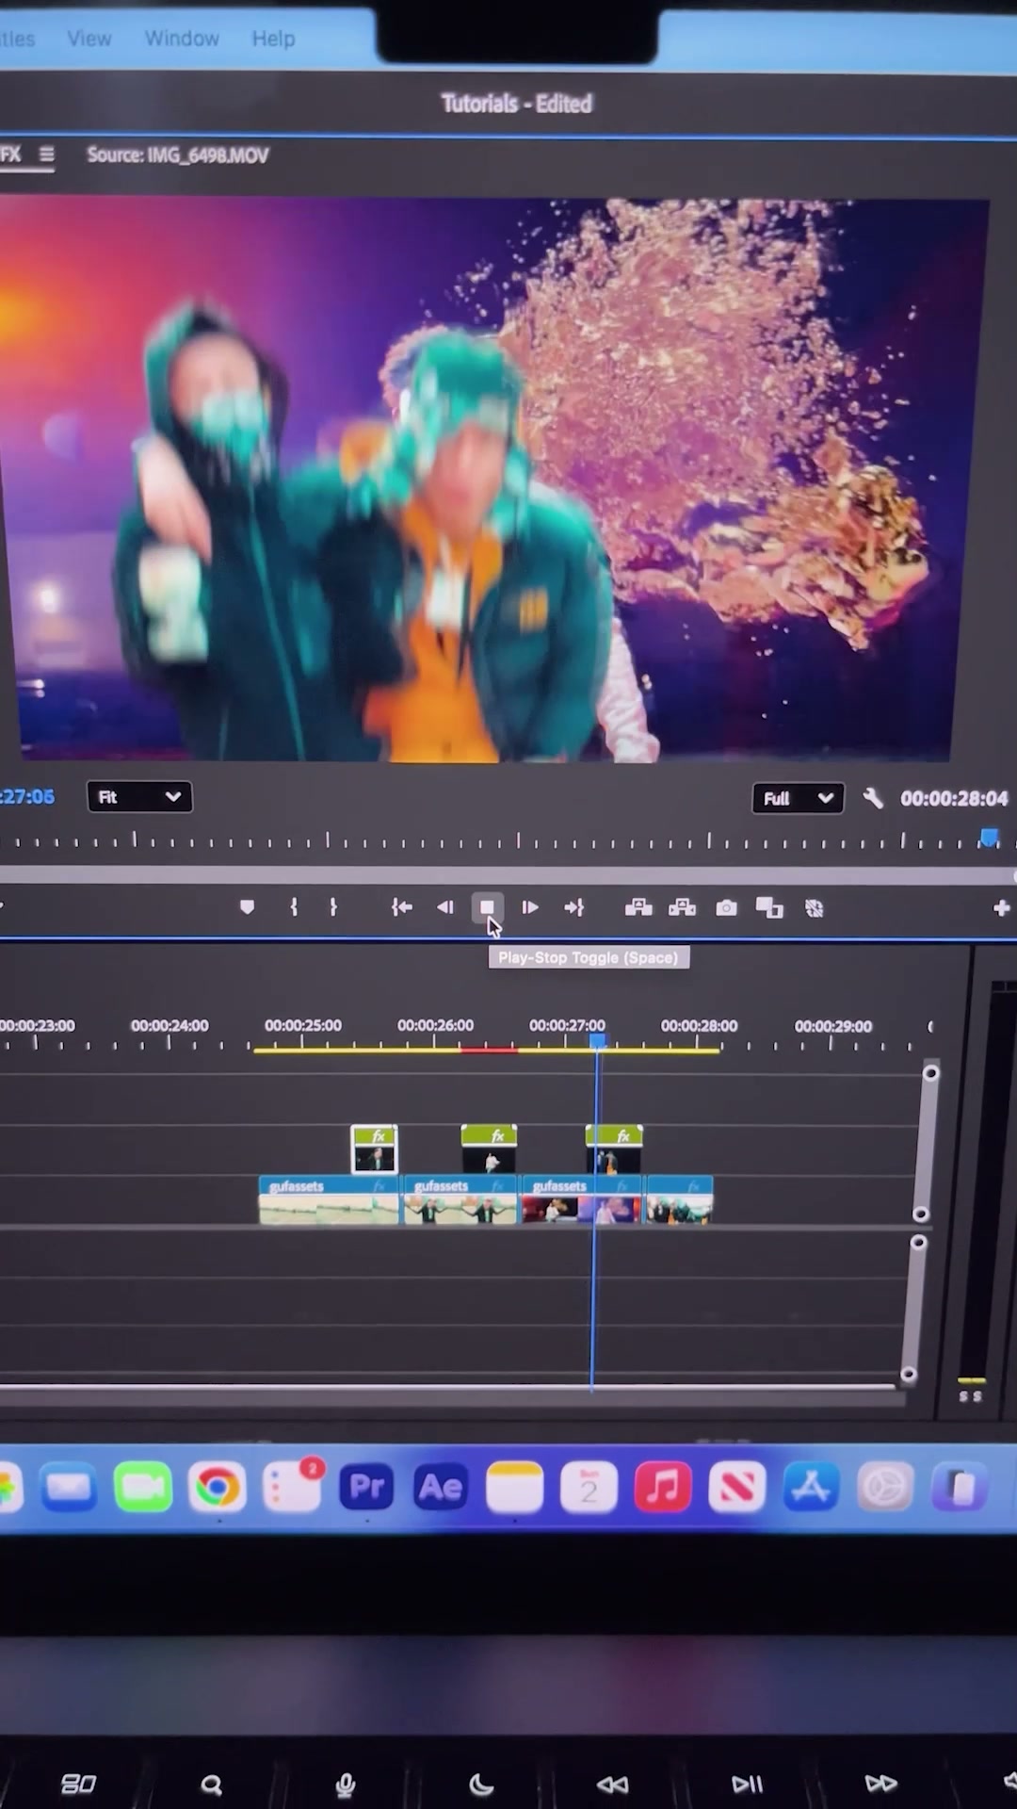Click 00:00:25:00 on the timeline ruler
The width and height of the screenshot is (1017, 1809).
(303, 1025)
